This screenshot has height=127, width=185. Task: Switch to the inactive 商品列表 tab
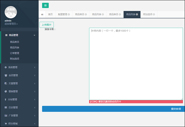(x=97, y=14)
